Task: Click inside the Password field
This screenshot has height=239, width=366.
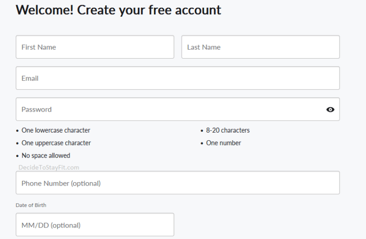Action: click(167, 109)
